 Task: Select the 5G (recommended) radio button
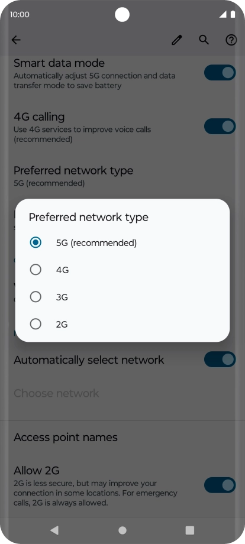pyautogui.click(x=36, y=242)
